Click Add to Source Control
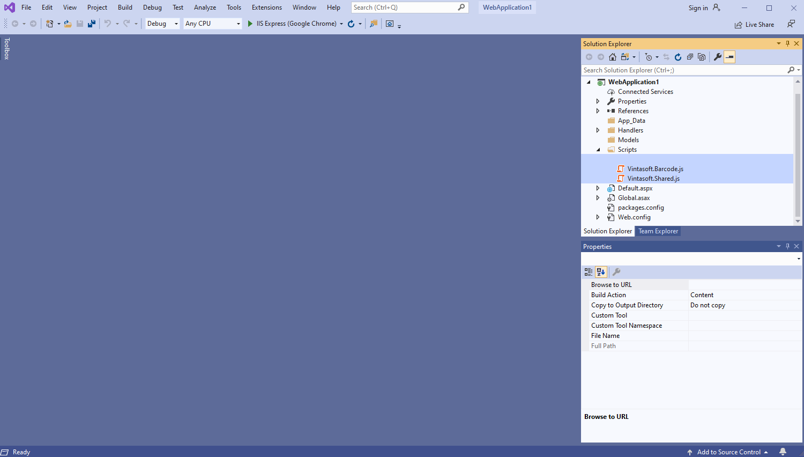 coord(728,452)
